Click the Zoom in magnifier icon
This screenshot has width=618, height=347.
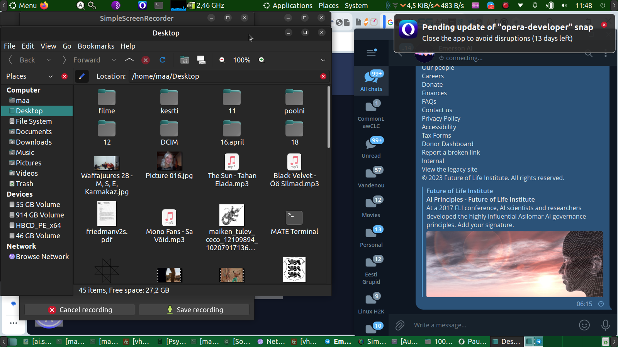tap(261, 60)
